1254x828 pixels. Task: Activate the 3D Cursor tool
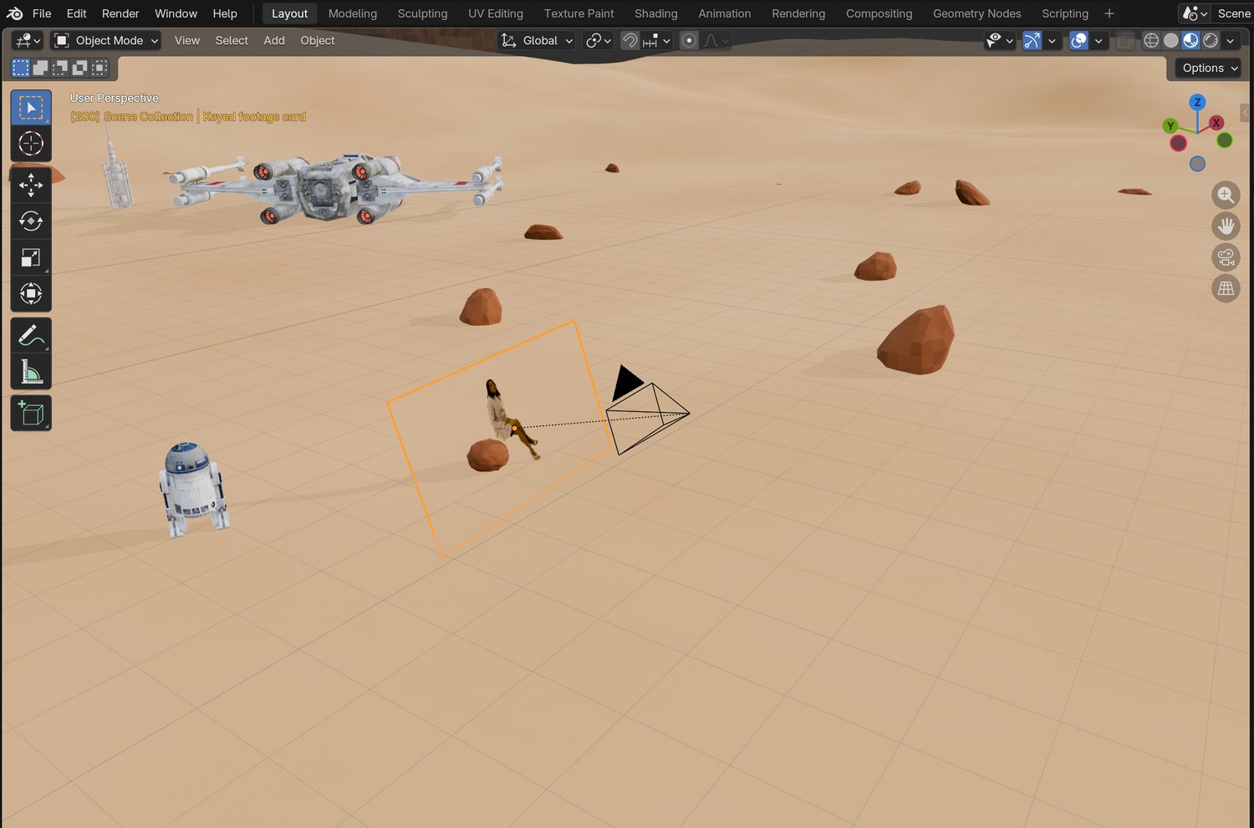pyautogui.click(x=31, y=144)
